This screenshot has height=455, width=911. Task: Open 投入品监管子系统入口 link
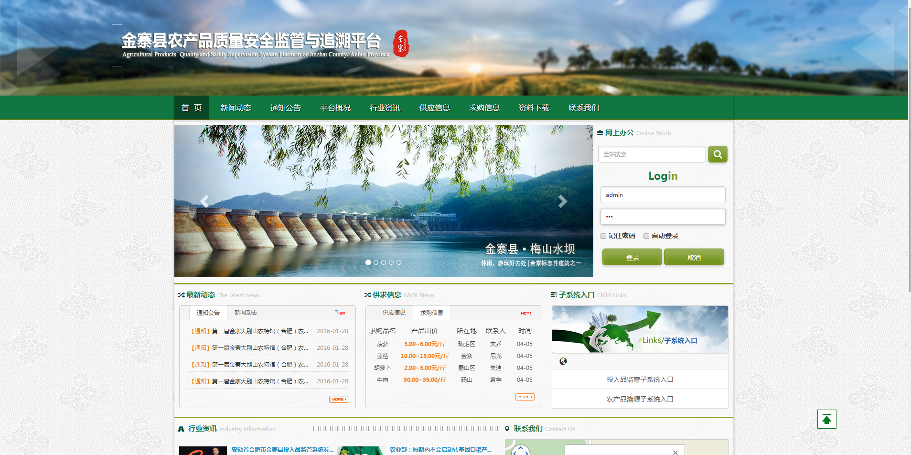point(640,379)
